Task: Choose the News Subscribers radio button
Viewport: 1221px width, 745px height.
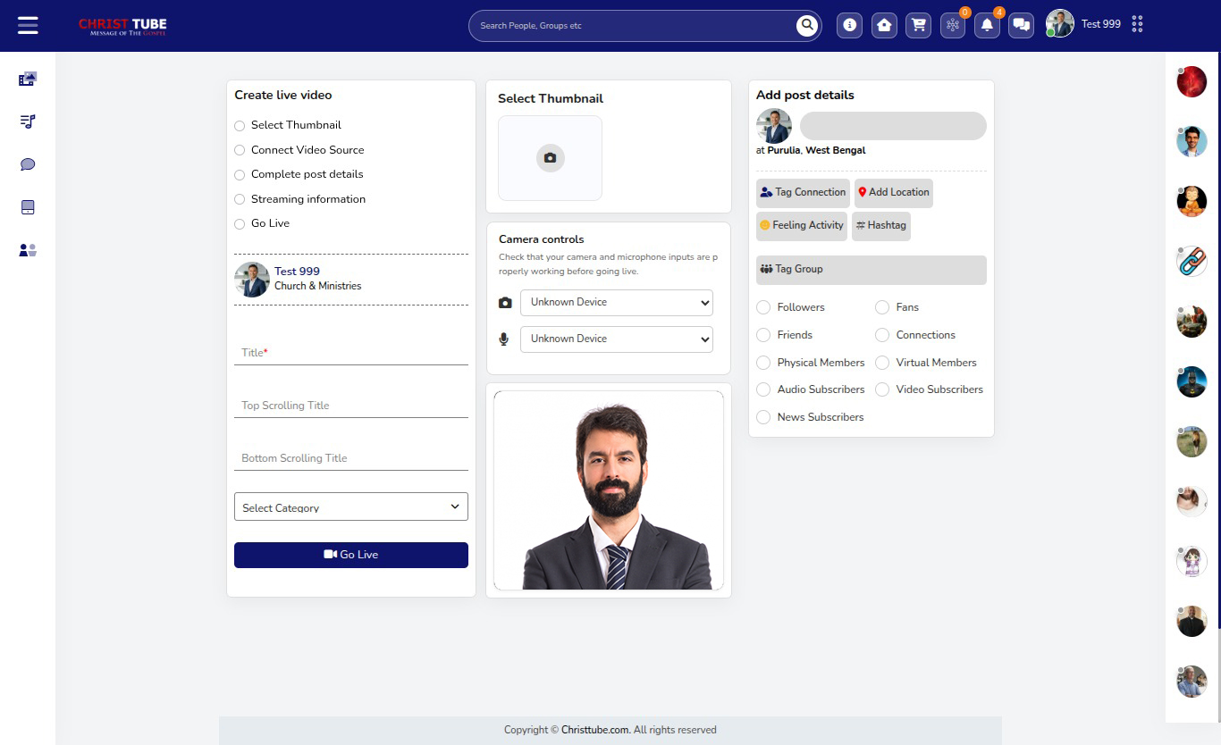Action: click(x=763, y=417)
